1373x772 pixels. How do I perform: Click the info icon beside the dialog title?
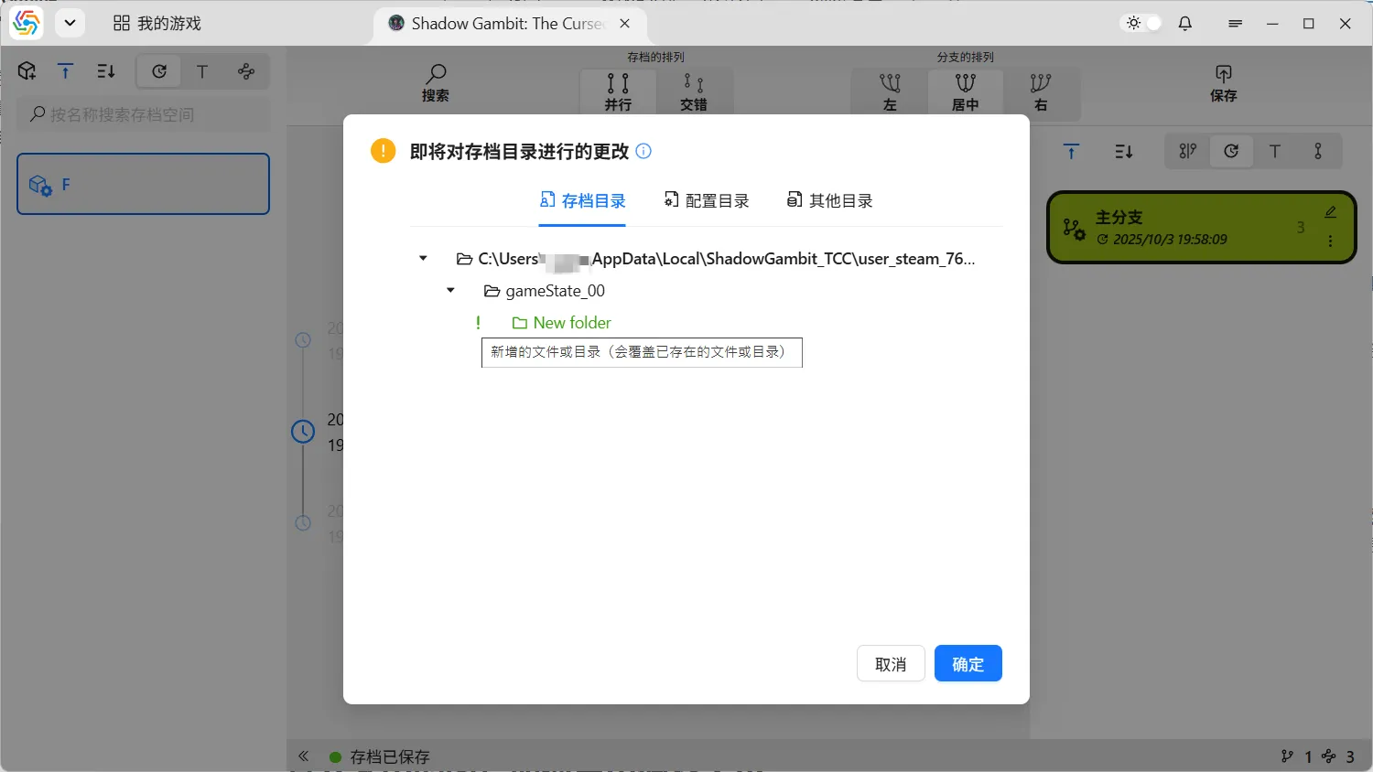[x=643, y=152]
